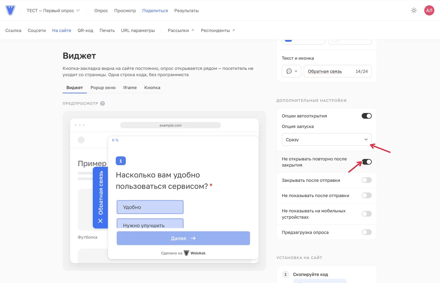The height and width of the screenshot is (283, 440).
Task: Click the Обратная связь text input field
Action: (x=338, y=71)
